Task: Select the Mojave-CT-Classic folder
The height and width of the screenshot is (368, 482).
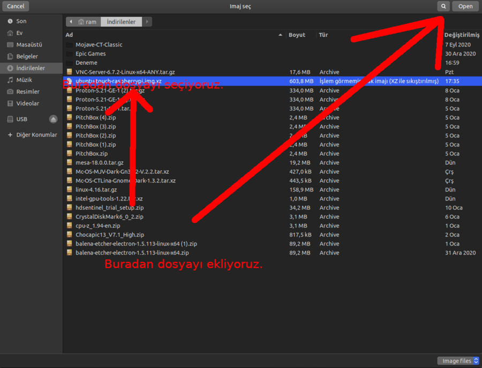Action: coord(273,45)
